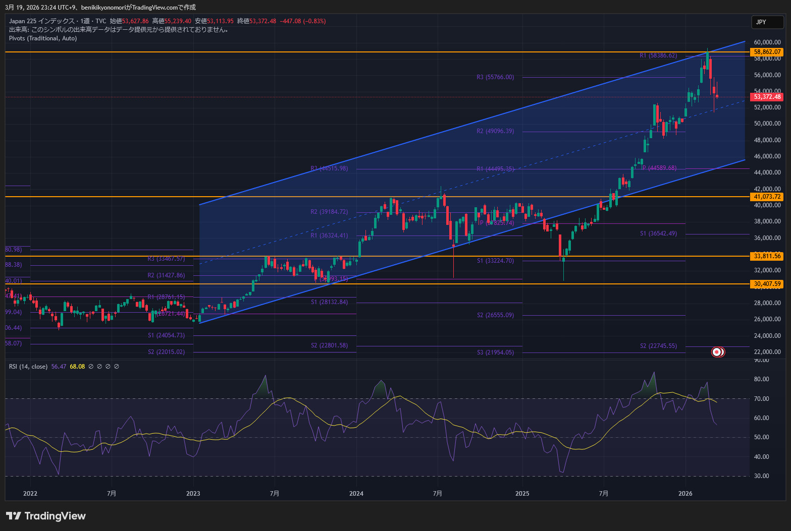Click the Japan flag event marker on chart
Image resolution: width=791 pixels, height=531 pixels.
[717, 352]
